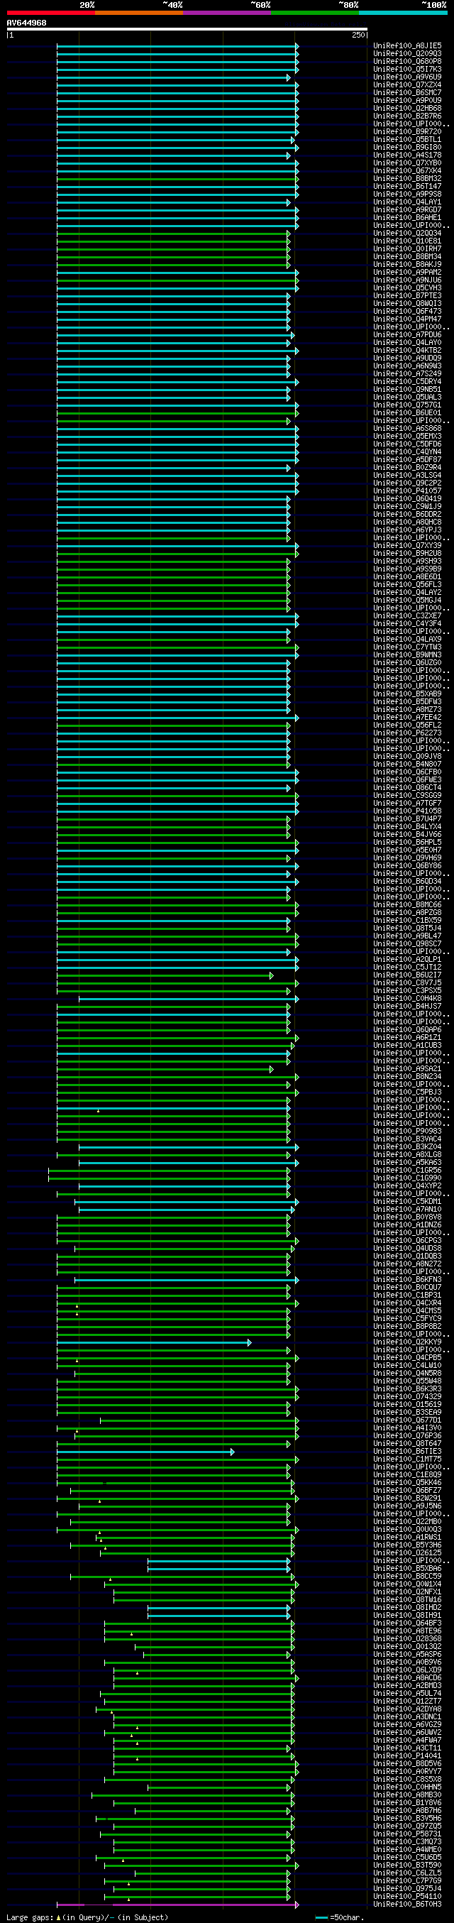Pick hit UniRef100_A4S178
Image resolution: width=454 pixels, height=1923 pixels.
coord(407,155)
